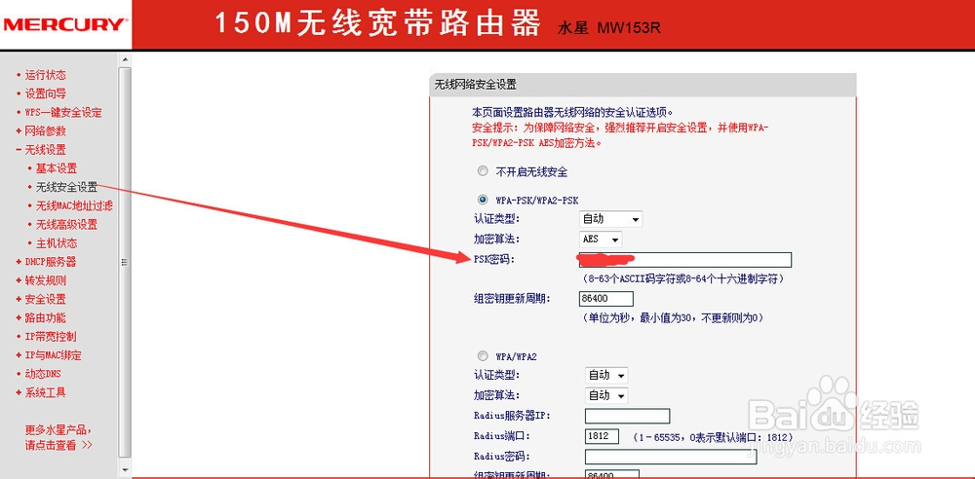Select WPA-PSK/WPA2-PSK radio button

[483, 200]
